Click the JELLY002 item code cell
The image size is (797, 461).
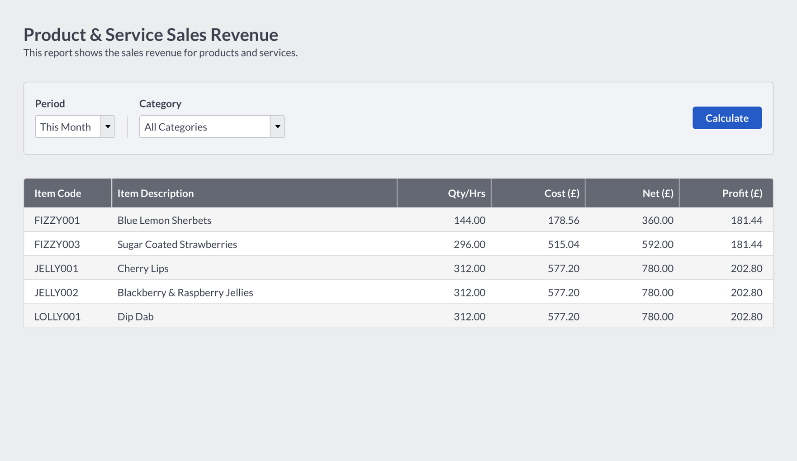(x=56, y=292)
